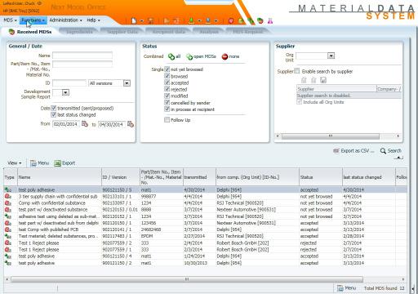
Task: Enable the Follow Up checkbox
Action: [x=167, y=120]
